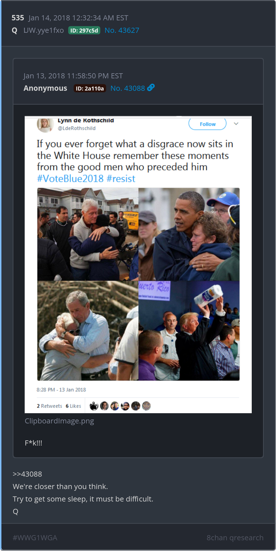Click the third liker avatar in tweet
The height and width of the screenshot is (551, 276).
(x=115, y=406)
